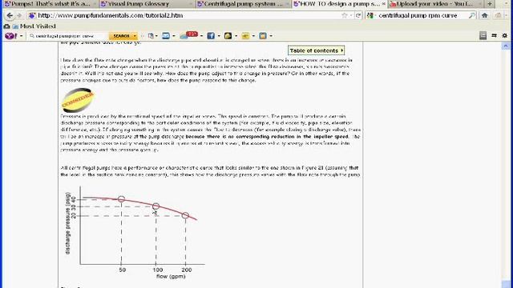Viewport: 513px width, 288px height.
Task: Click the grey panel icon on toolbar right
Action: 483,35
